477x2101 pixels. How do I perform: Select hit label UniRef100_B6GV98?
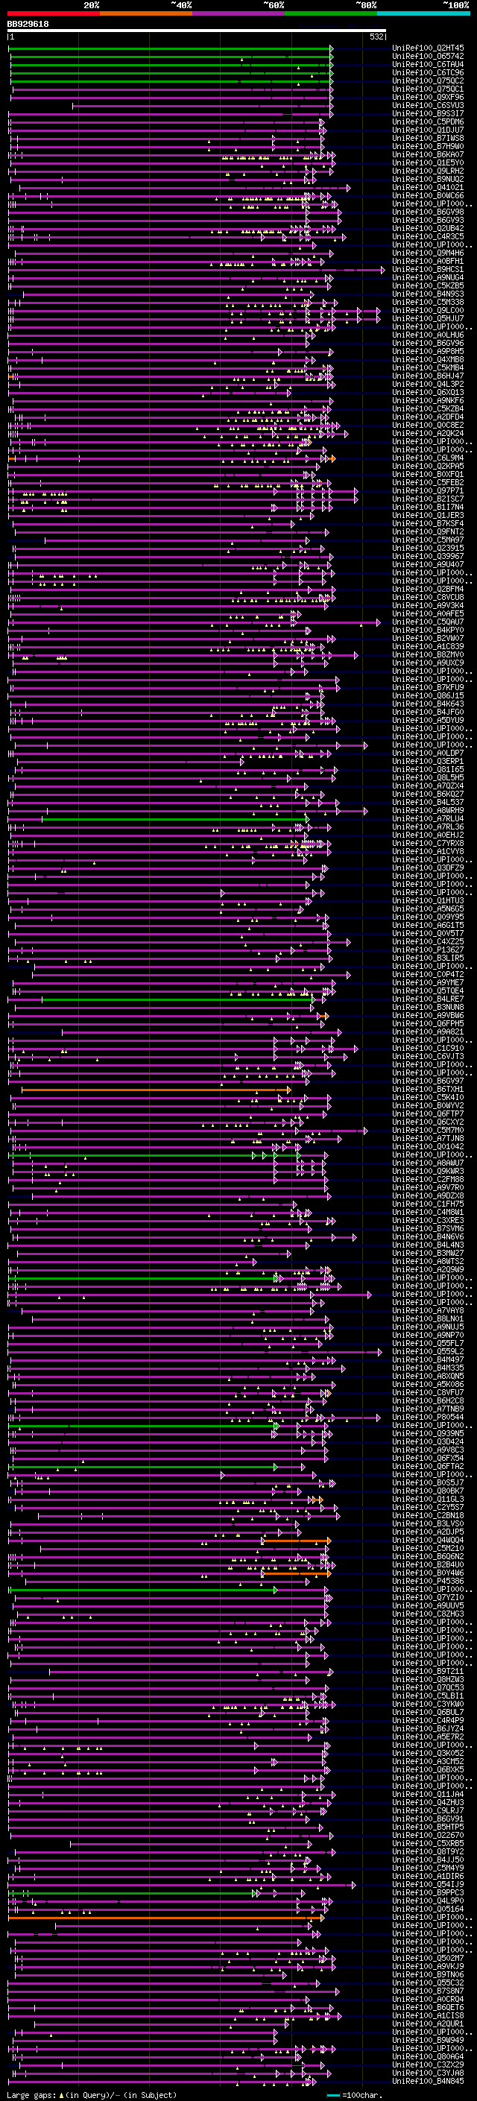(x=428, y=212)
